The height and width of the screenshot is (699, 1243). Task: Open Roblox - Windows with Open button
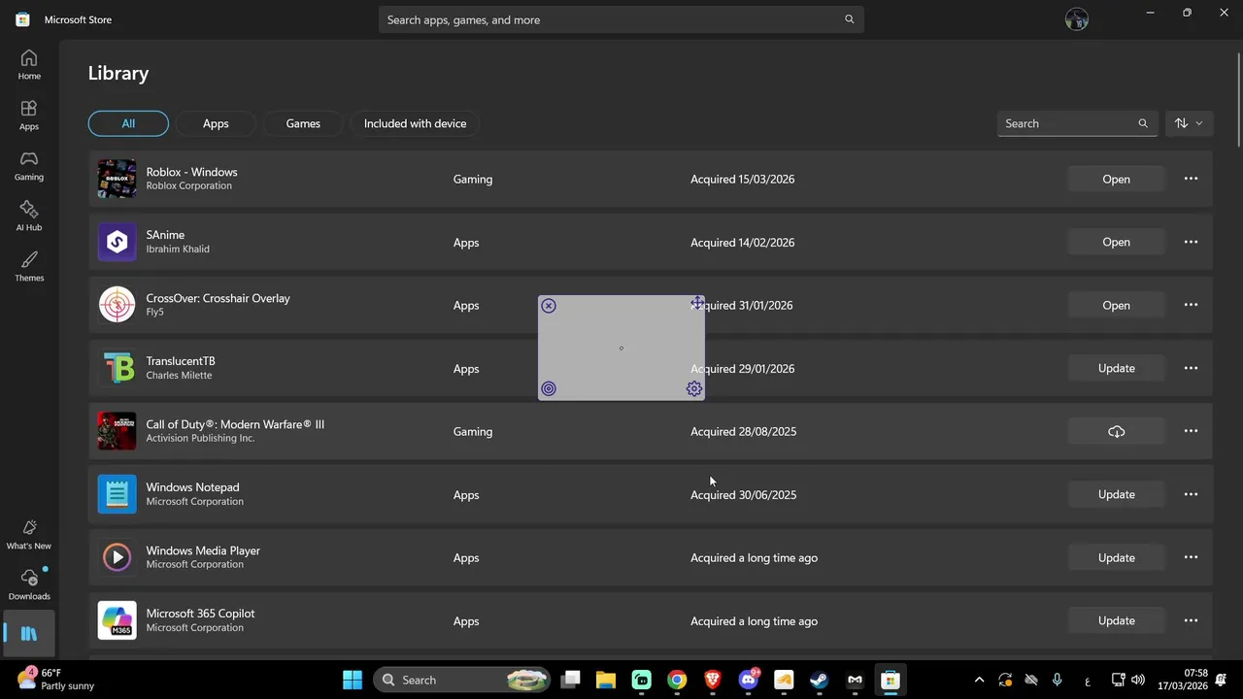point(1116,179)
